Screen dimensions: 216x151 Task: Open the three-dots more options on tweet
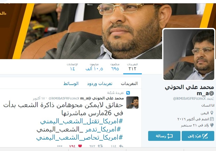pyautogui.click(x=60, y=146)
